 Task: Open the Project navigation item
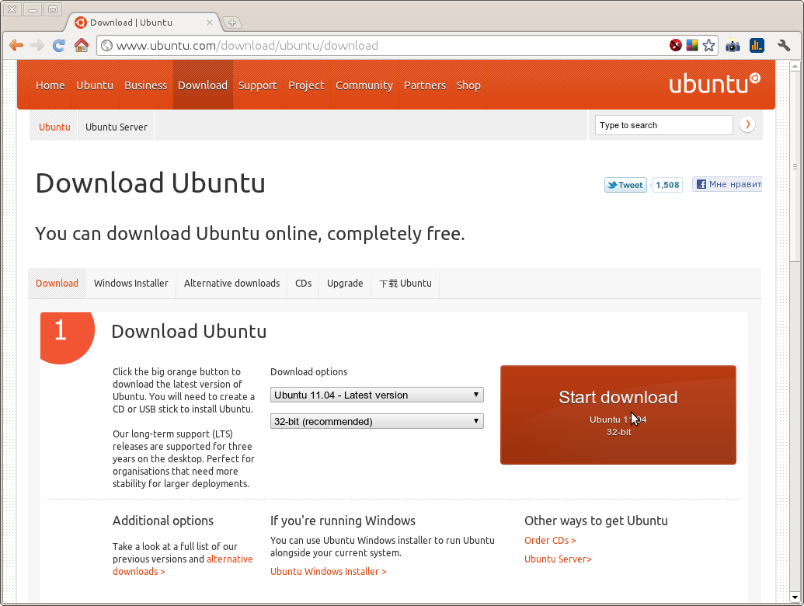(306, 85)
